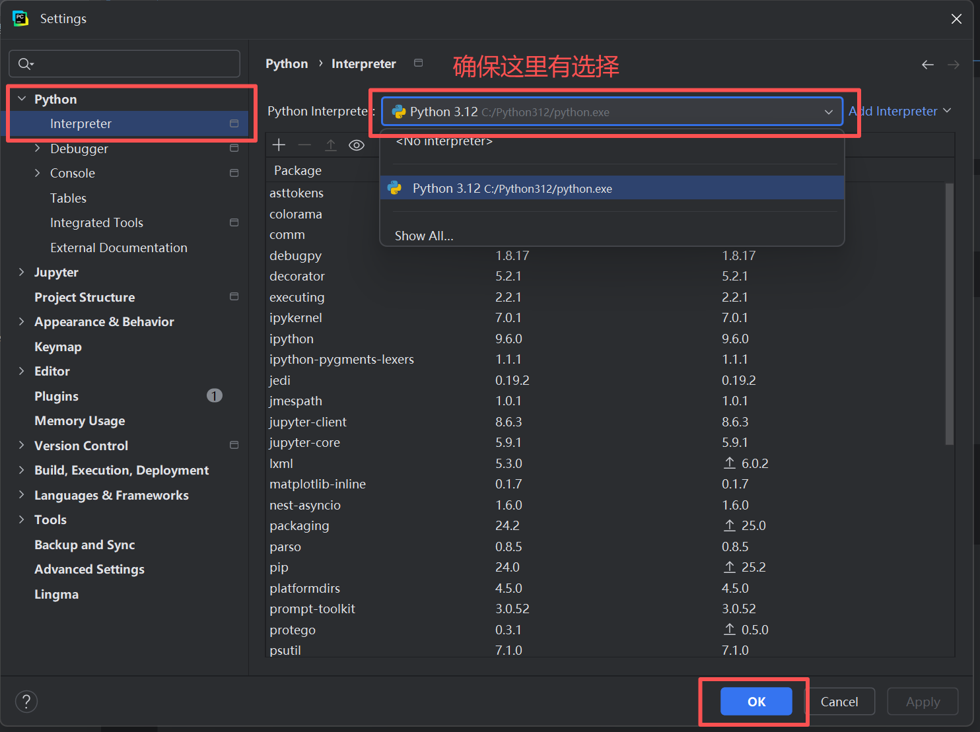Screen dimensions: 980x732
Task: Click the Cancel button
Action: [x=839, y=702]
